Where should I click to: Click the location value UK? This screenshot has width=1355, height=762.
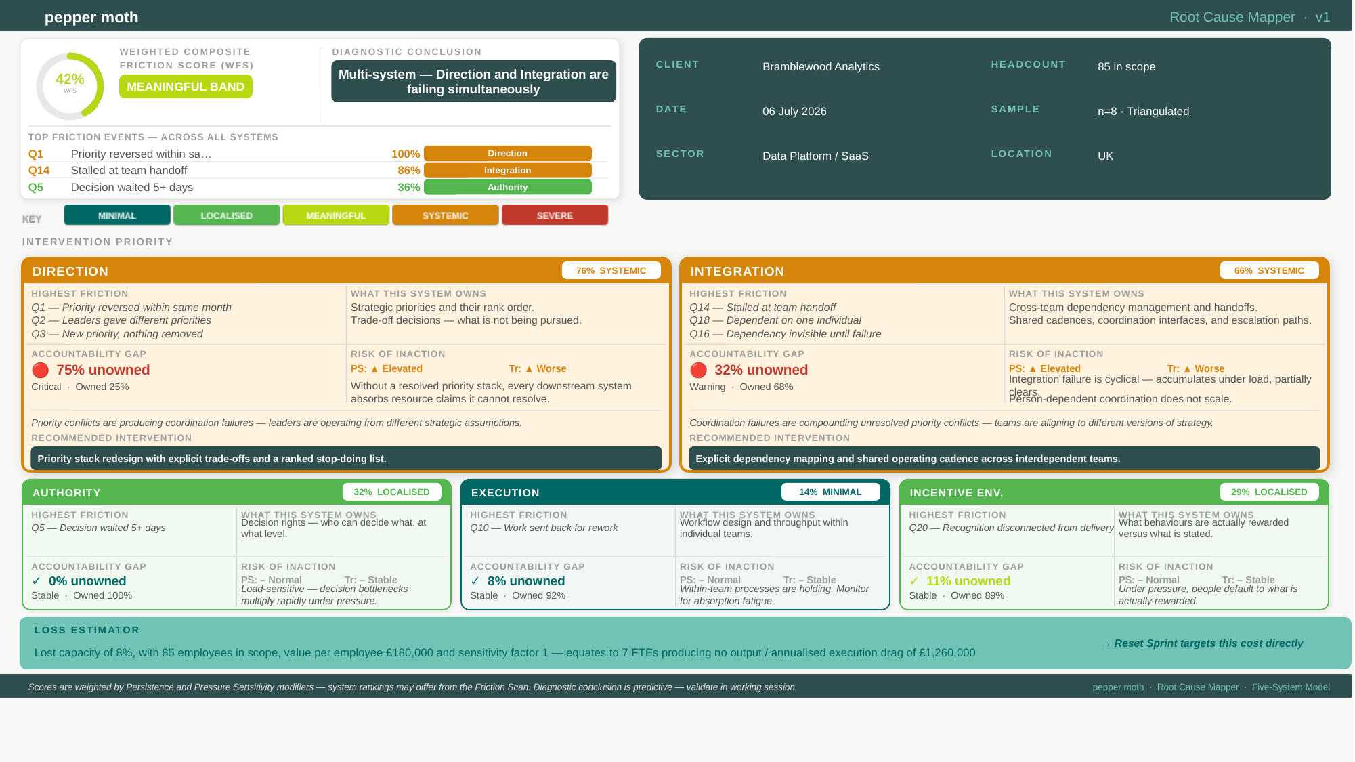coord(1105,156)
